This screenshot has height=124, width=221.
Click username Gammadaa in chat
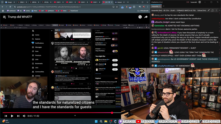tap(159, 25)
